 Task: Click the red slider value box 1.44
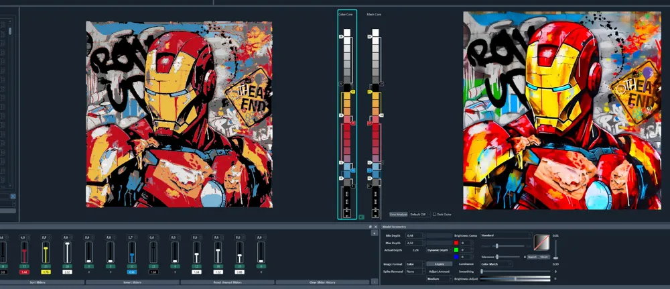(24, 272)
